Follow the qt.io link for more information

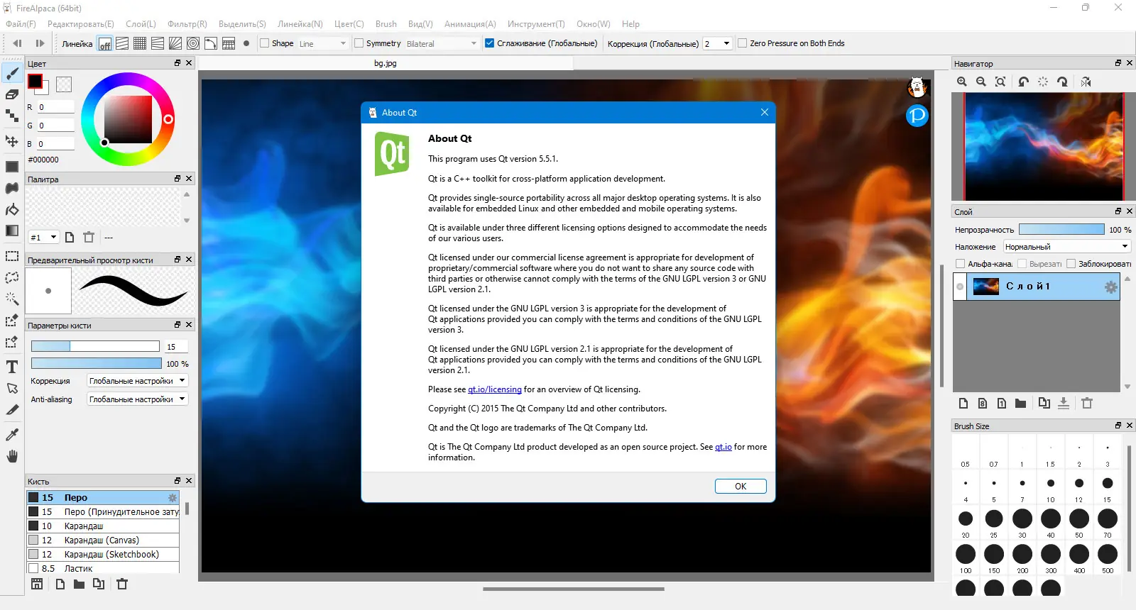coord(723,447)
